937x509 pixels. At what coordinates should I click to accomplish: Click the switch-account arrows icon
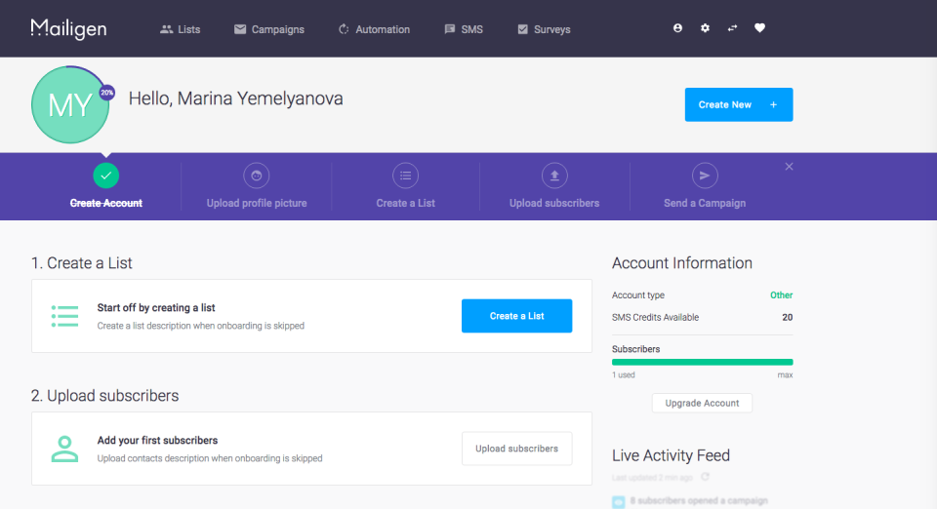pyautogui.click(x=732, y=28)
